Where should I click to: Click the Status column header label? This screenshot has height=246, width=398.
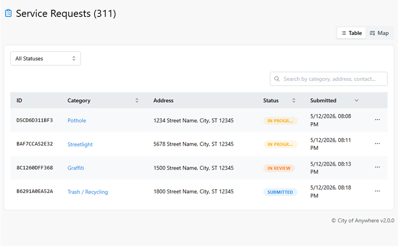(x=271, y=100)
